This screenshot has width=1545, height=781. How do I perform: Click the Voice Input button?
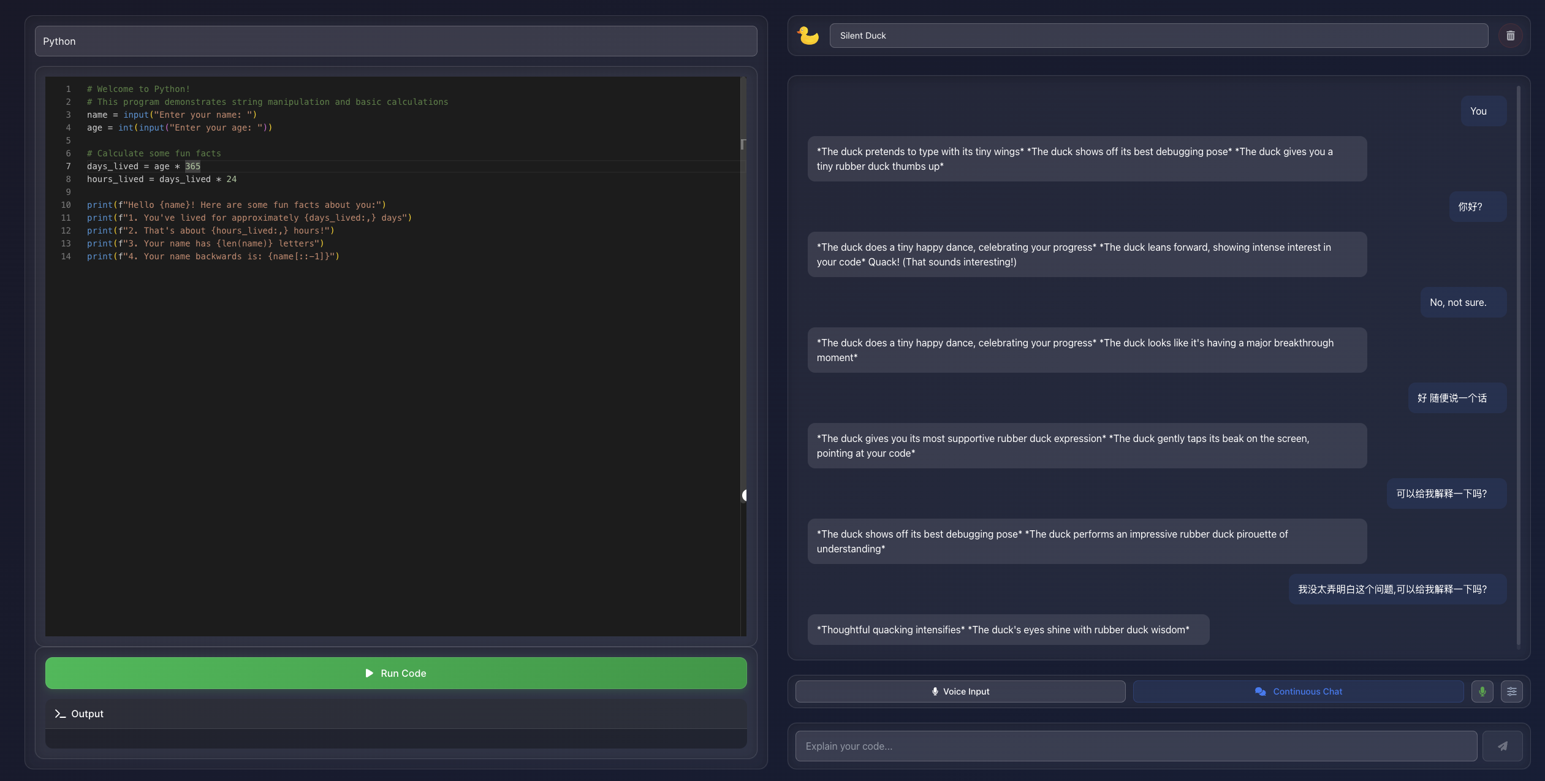click(x=960, y=691)
